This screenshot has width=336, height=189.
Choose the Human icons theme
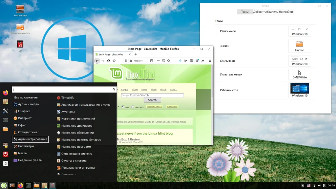[300, 46]
